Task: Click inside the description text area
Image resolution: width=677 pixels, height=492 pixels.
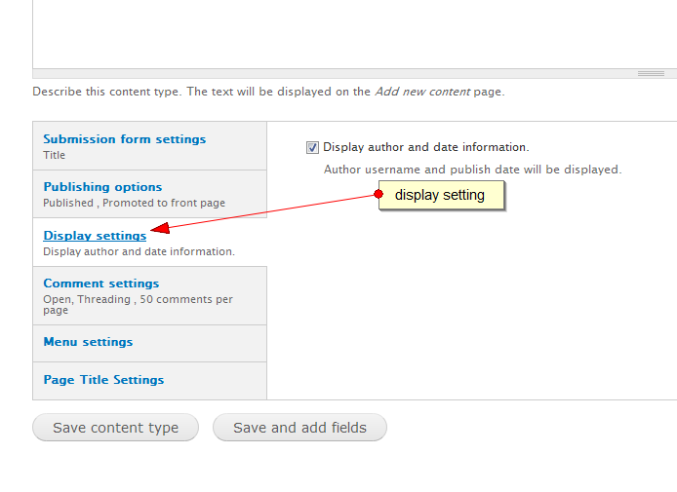Action: pyautogui.click(x=354, y=32)
